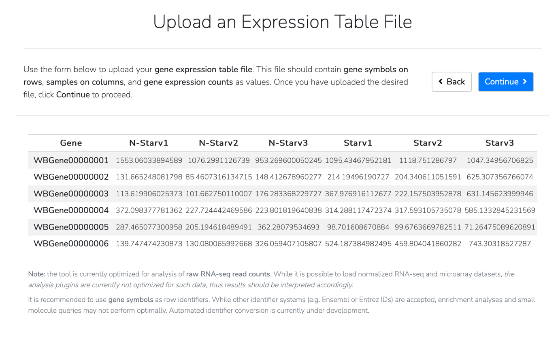Click the N-Starv3 column header
The height and width of the screenshot is (345, 558).
[288, 143]
